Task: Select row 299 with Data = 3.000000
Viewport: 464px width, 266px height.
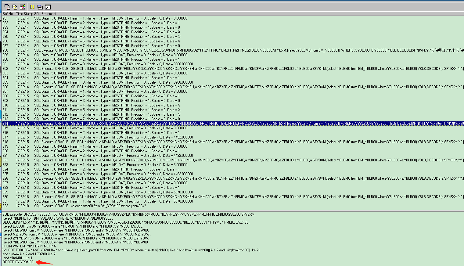Action: [x=233, y=55]
